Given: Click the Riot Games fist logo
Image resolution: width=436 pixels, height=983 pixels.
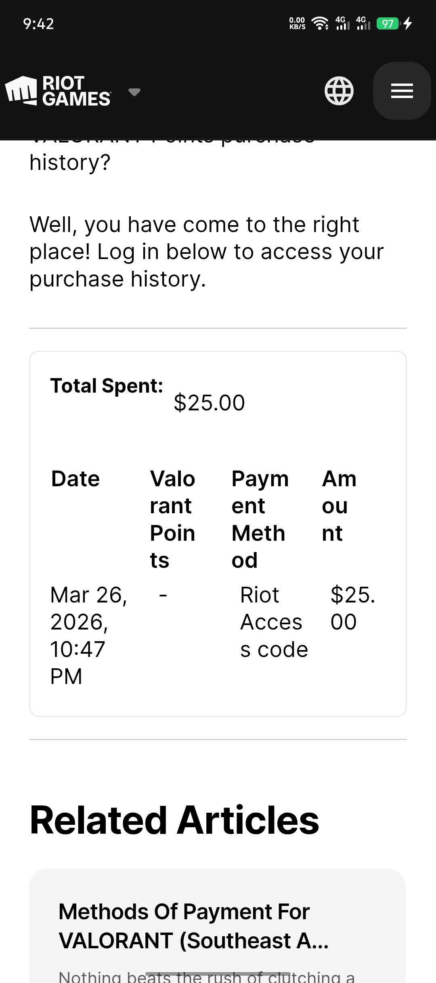Looking at the screenshot, I should coord(21,90).
